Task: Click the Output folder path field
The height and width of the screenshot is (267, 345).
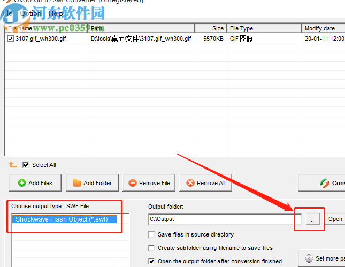Action: tap(225, 219)
